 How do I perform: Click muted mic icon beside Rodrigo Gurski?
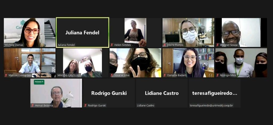tap(86, 105)
